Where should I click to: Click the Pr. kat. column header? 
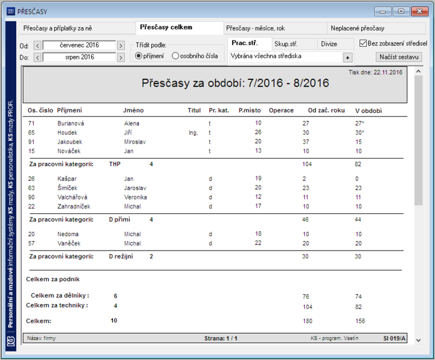pos(219,111)
